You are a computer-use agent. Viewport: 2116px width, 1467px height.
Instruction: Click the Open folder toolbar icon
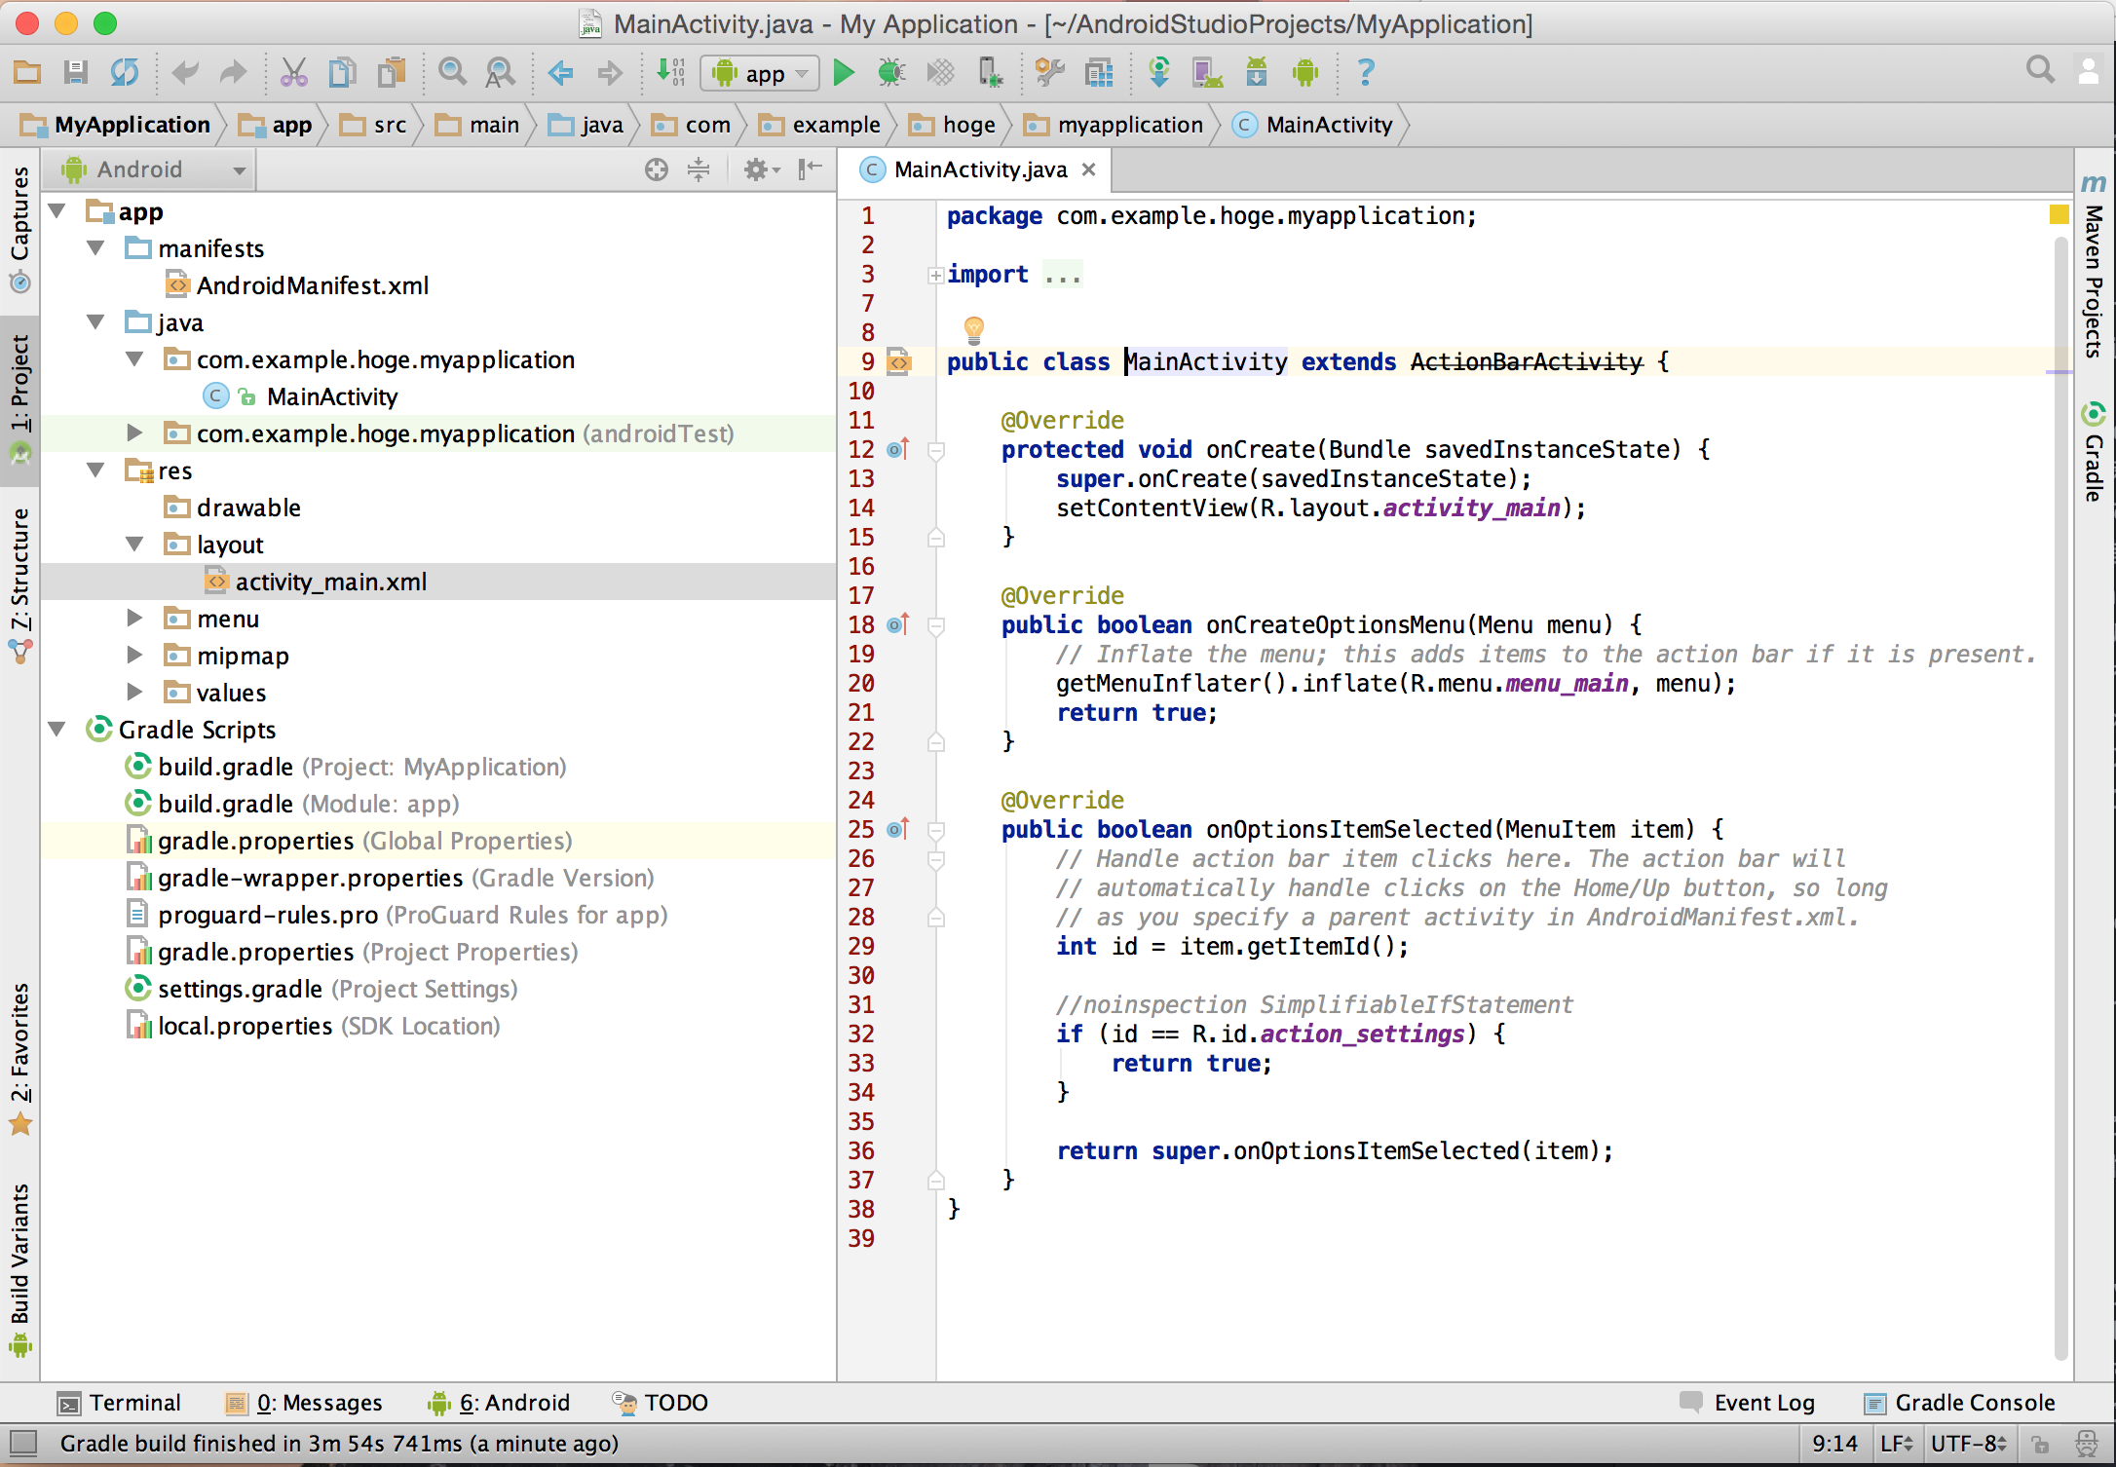[26, 72]
